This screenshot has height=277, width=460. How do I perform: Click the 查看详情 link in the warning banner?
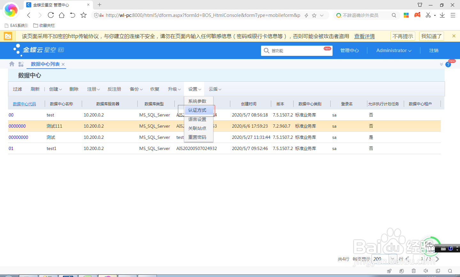pyautogui.click(x=364, y=36)
